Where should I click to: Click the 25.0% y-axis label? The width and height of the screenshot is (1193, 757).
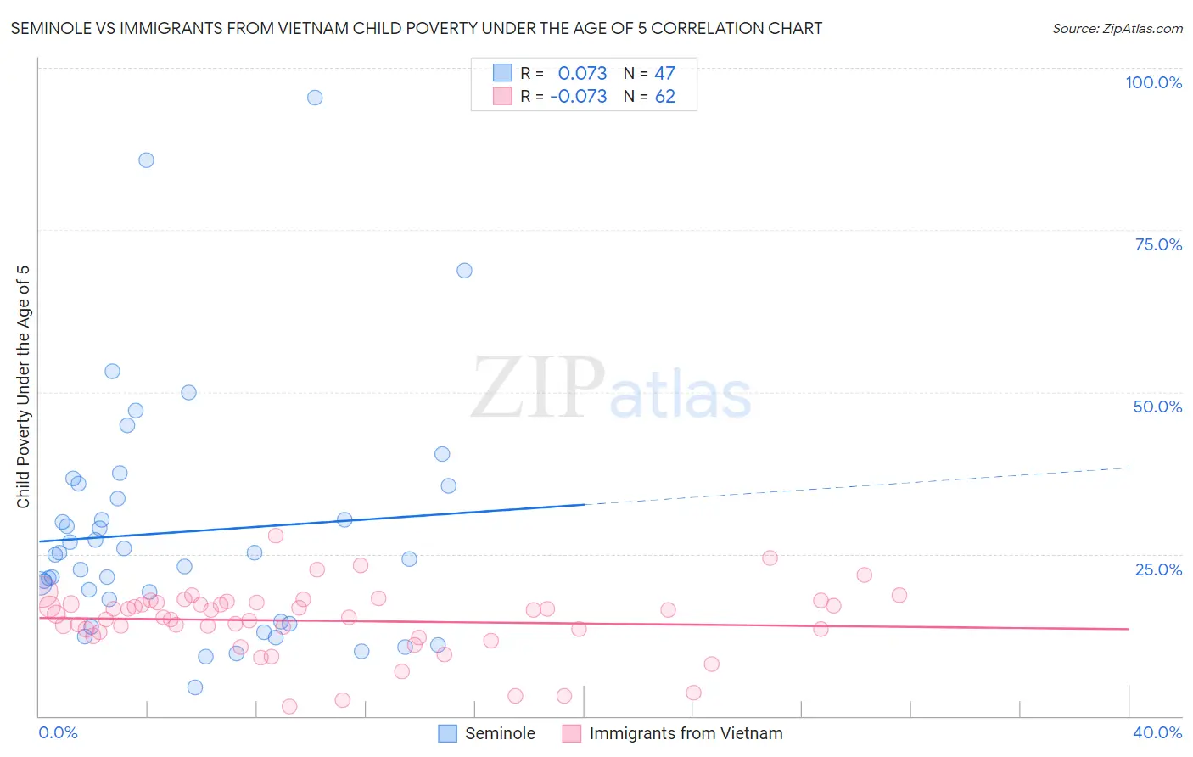[1158, 569]
